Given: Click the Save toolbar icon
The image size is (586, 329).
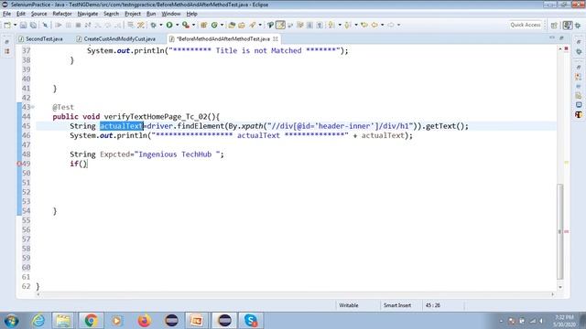Looking at the screenshot, I should pos(23,25).
